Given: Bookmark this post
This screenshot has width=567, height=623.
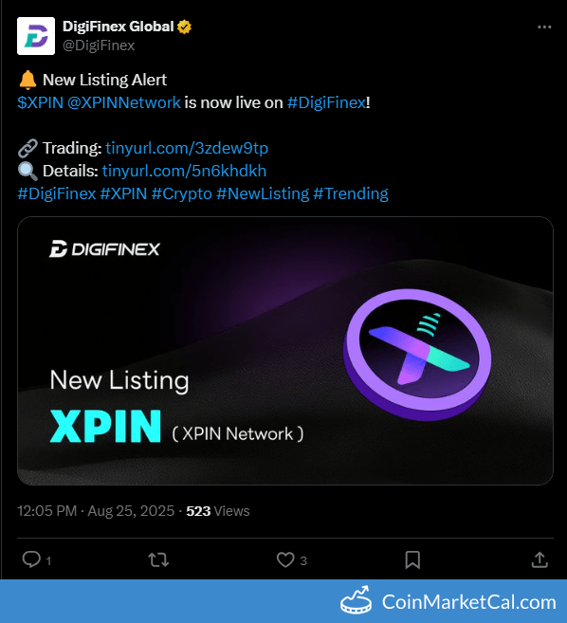Looking at the screenshot, I should point(412,559).
